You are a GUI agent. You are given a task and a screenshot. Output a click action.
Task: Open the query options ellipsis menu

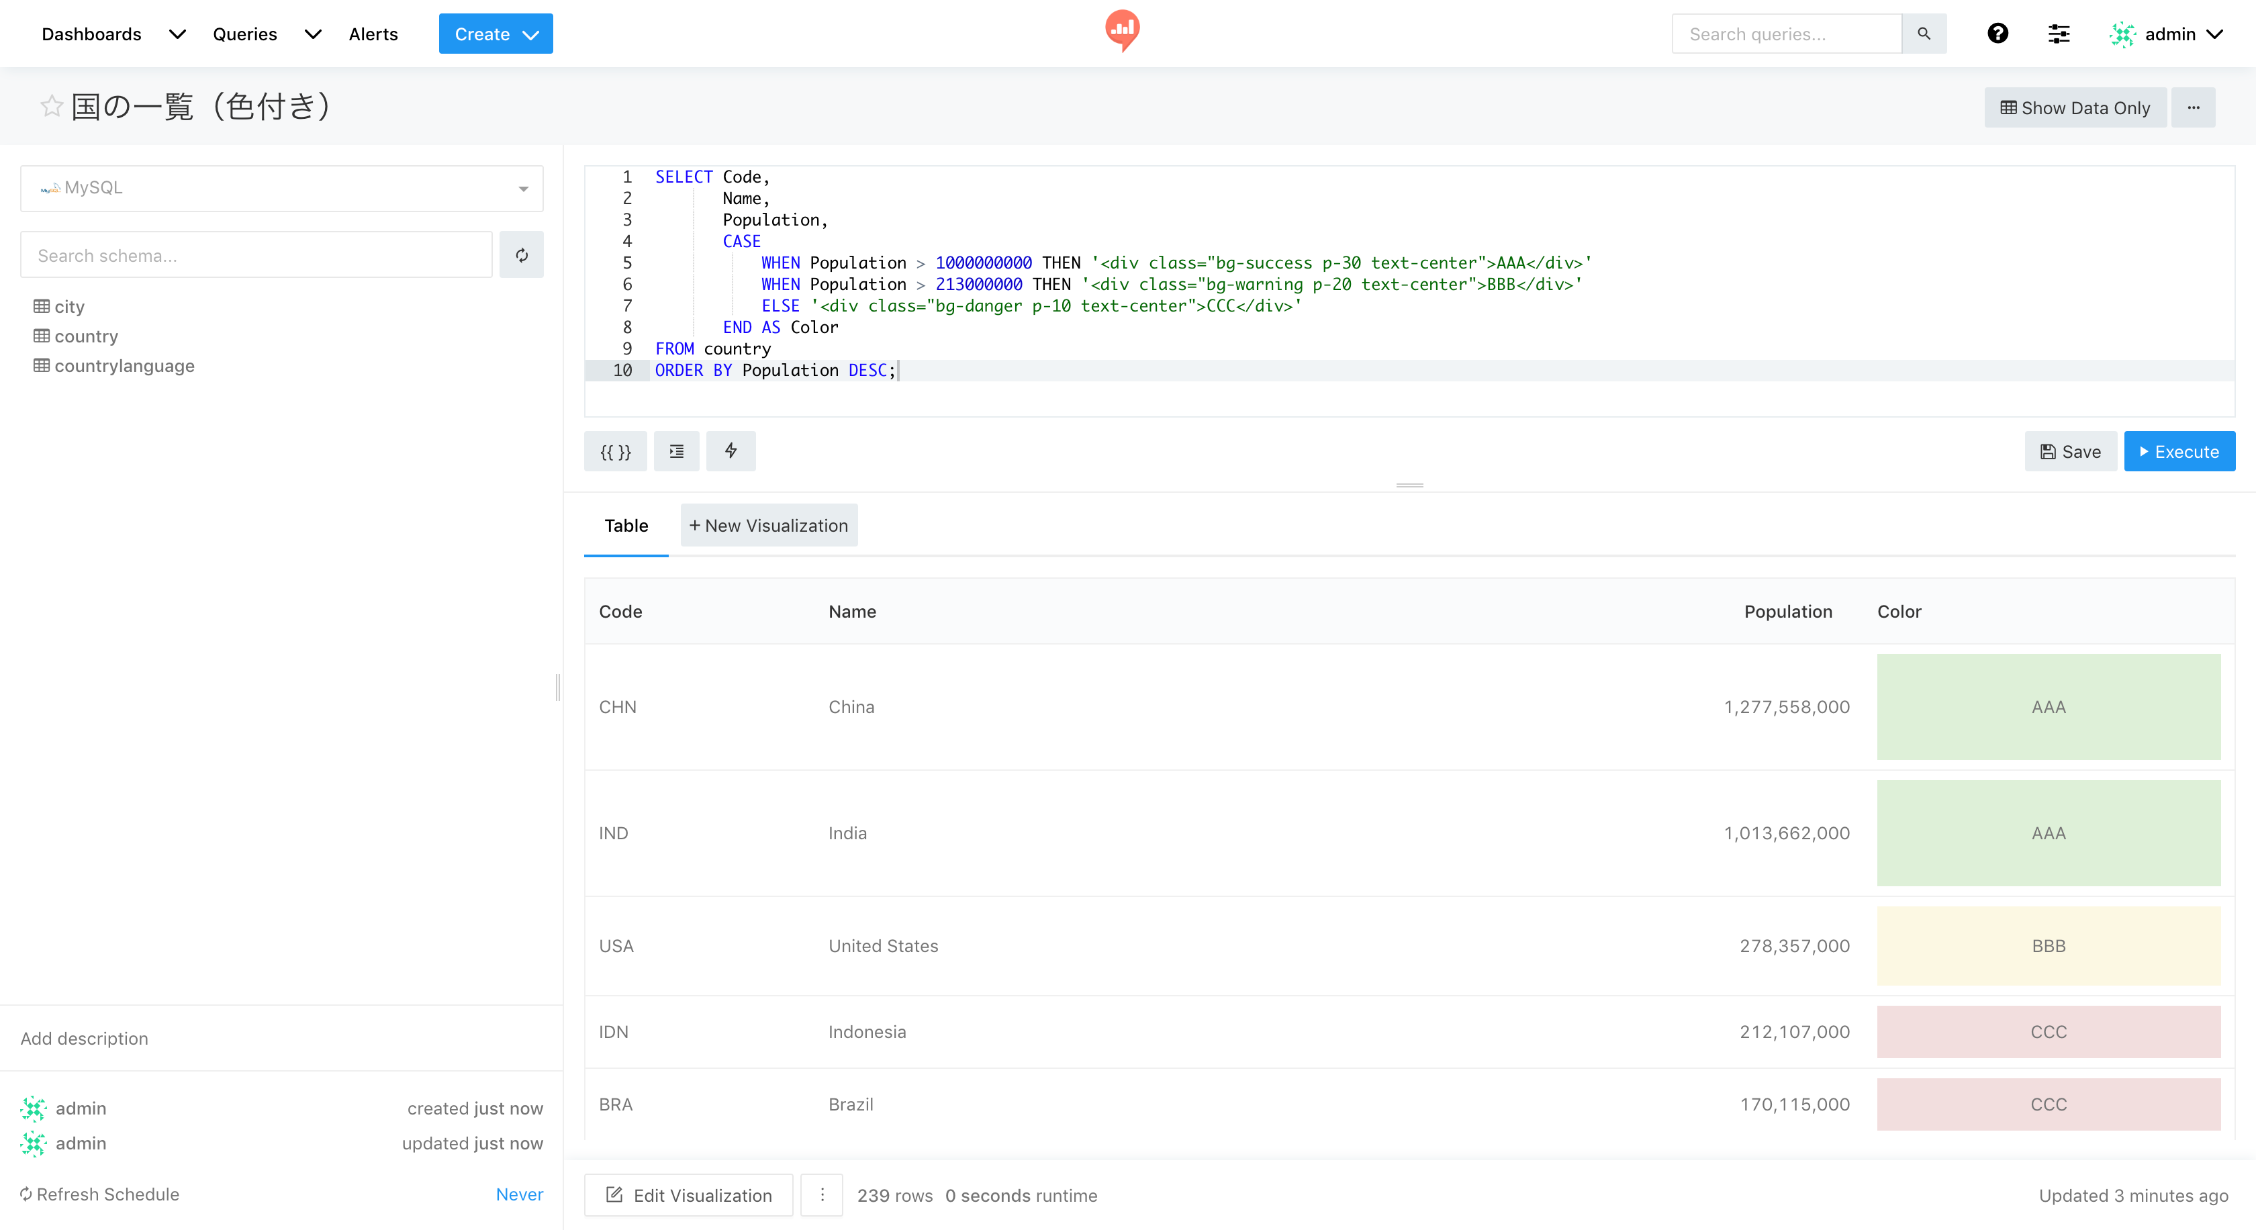point(2193,107)
